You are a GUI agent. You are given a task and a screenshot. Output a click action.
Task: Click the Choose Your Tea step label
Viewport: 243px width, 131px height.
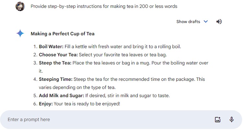58,55
